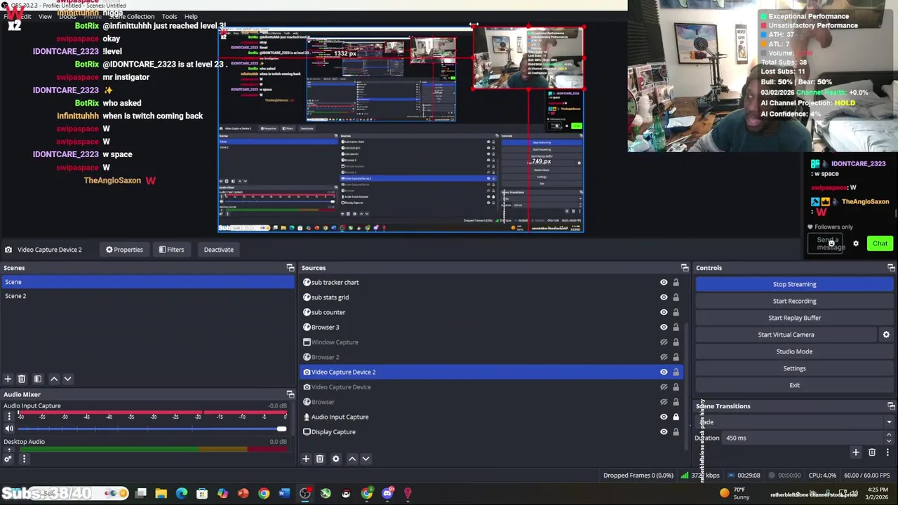Open the Audio Mixer three-dot menu at the bottom
This screenshot has height=505, width=898.
[24, 459]
